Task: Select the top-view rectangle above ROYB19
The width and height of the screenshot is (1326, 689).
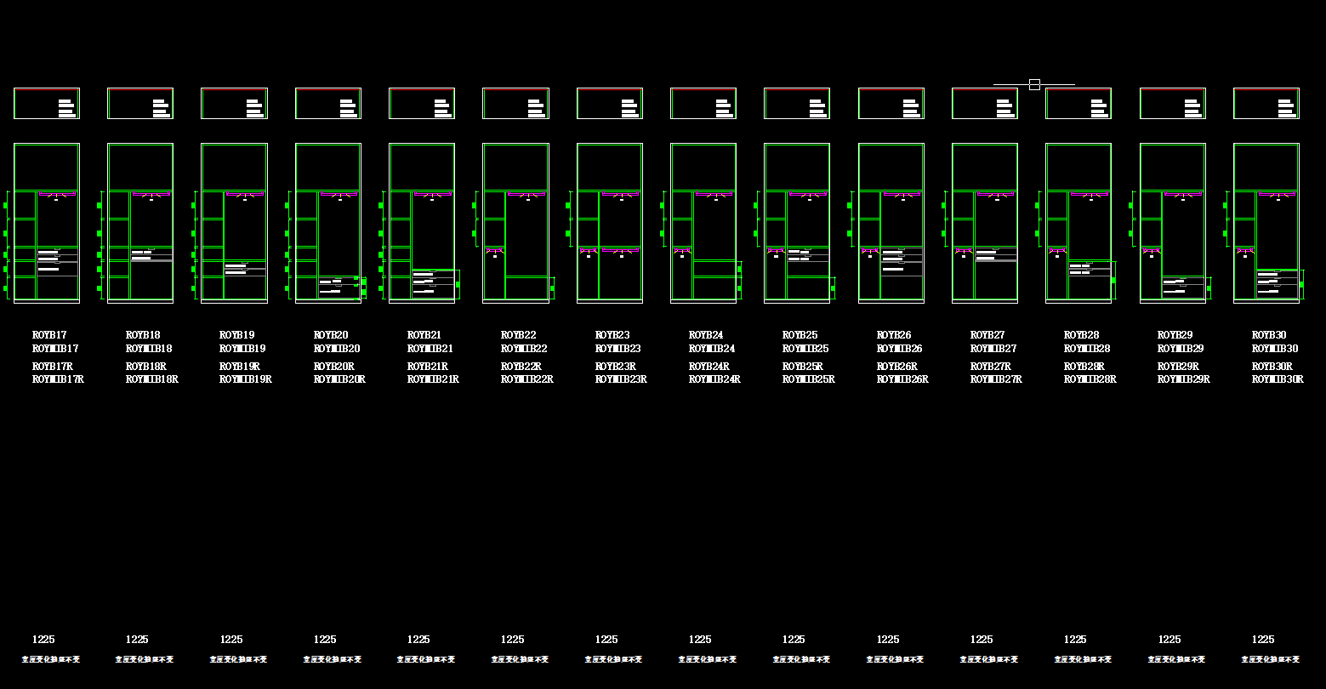Action: (x=234, y=104)
